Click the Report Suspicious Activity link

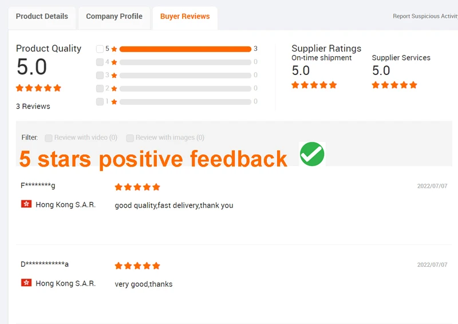point(425,17)
